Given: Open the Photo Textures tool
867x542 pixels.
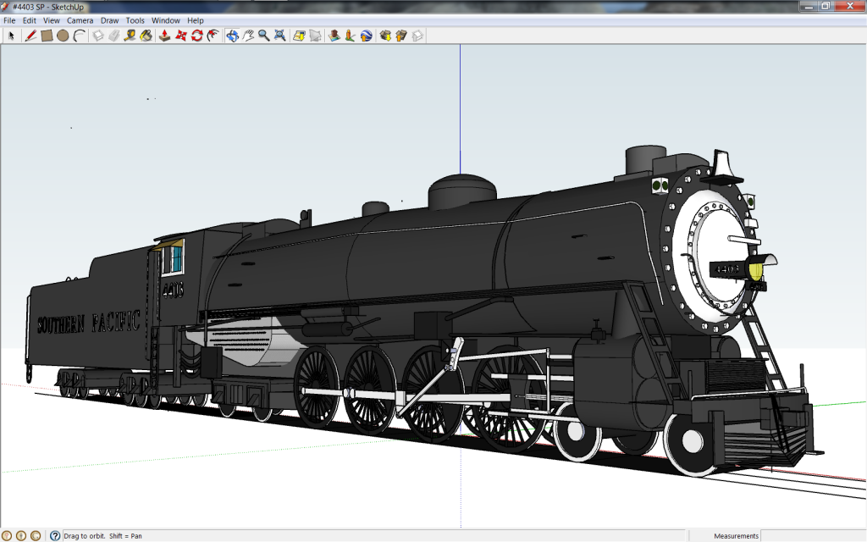Looking at the screenshot, I should [x=350, y=36].
